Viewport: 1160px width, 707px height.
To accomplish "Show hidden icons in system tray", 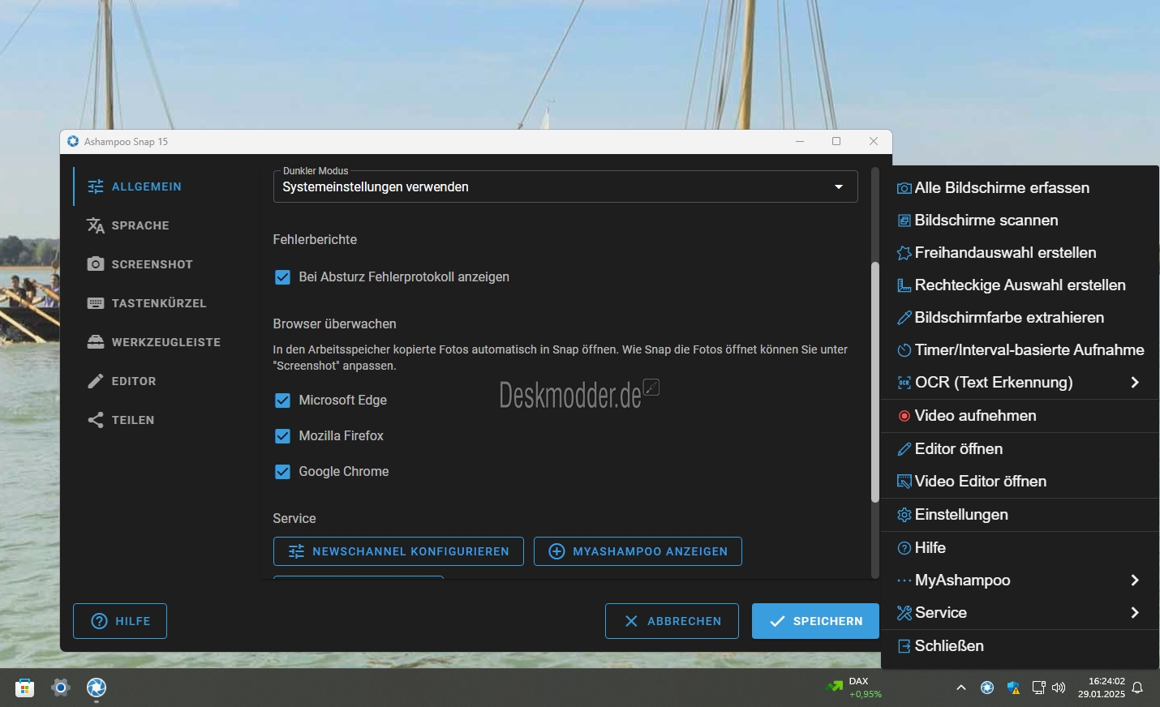I will click(961, 688).
